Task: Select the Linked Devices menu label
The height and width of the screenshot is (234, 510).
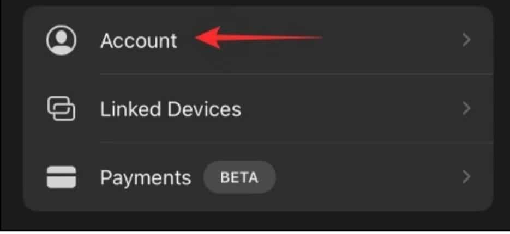Action: 171,109
